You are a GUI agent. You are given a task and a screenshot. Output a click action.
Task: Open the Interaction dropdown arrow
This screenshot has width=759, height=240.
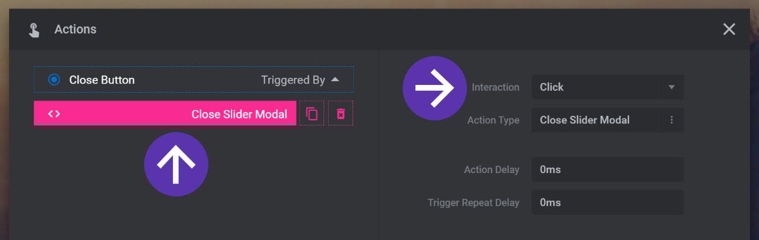(x=672, y=87)
